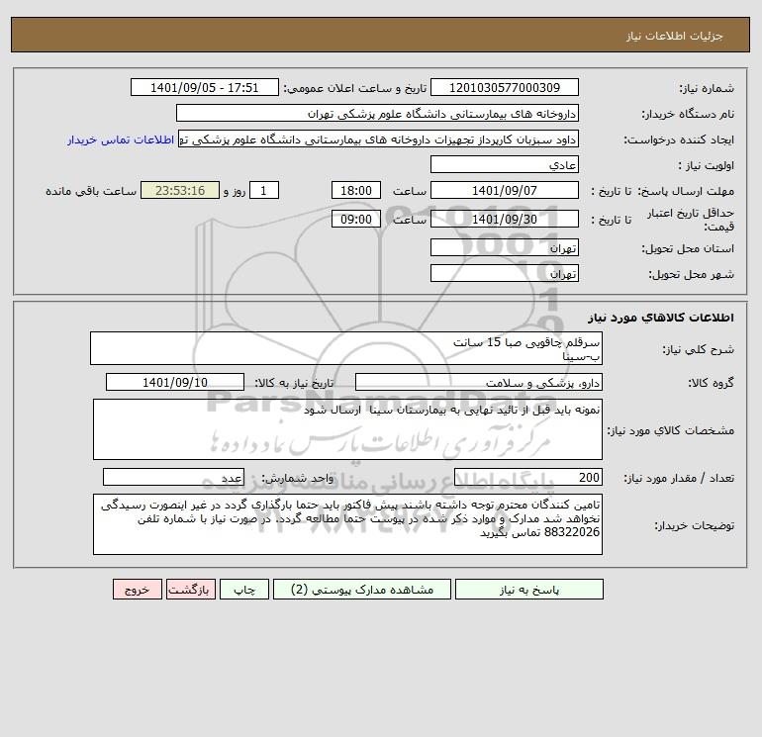This screenshot has height=737, width=762.
Task: Click the مهلت ارسال پاسخ label
Action: (x=686, y=191)
